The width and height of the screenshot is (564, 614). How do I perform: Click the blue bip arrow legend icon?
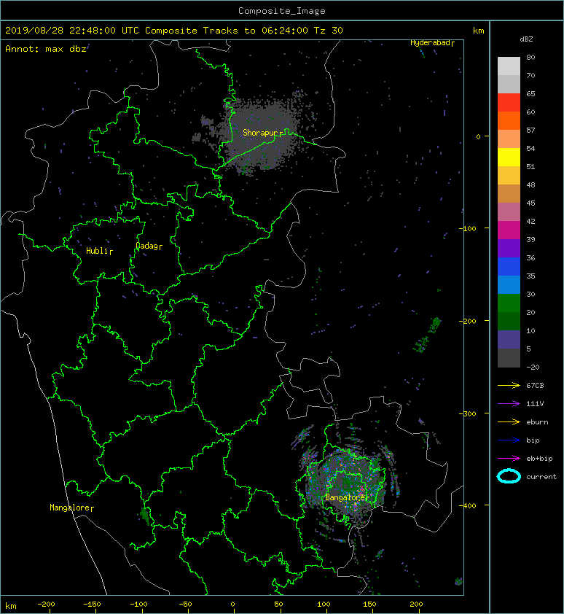click(509, 440)
